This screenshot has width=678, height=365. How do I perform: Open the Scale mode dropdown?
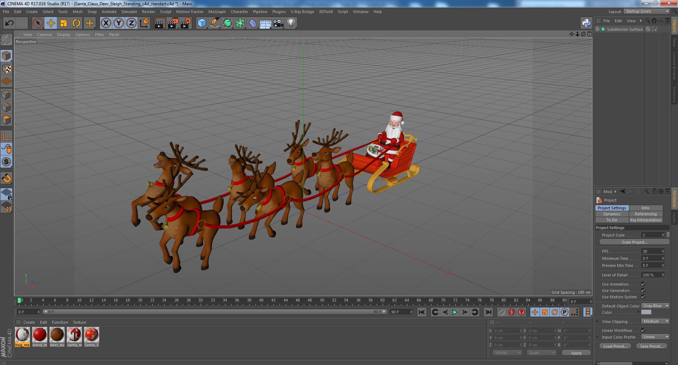coord(542,353)
